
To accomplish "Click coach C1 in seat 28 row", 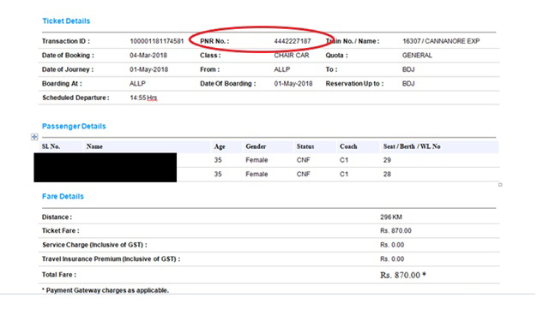I will tap(344, 174).
